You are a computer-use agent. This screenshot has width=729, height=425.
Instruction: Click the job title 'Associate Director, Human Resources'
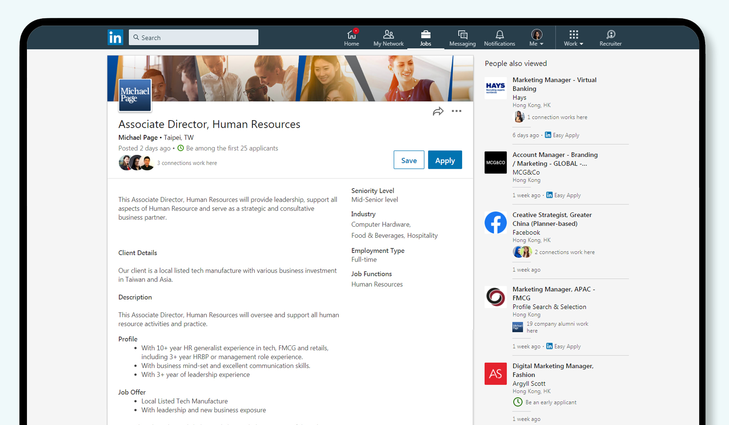tap(209, 124)
